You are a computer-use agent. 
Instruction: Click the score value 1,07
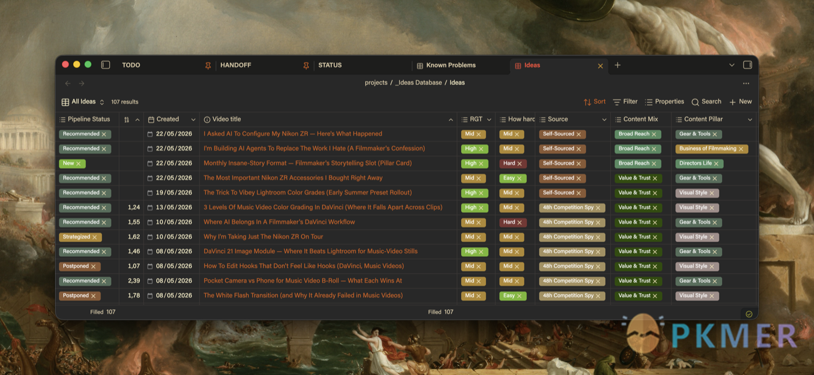click(x=134, y=266)
